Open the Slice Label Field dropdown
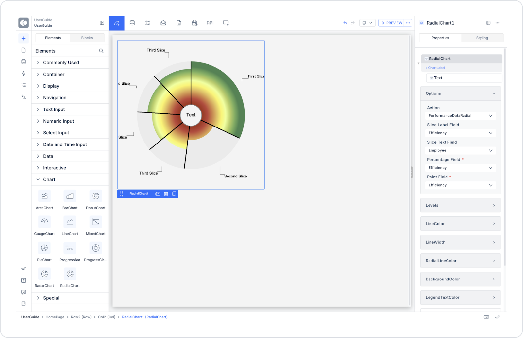The width and height of the screenshot is (523, 338). (x=461, y=133)
